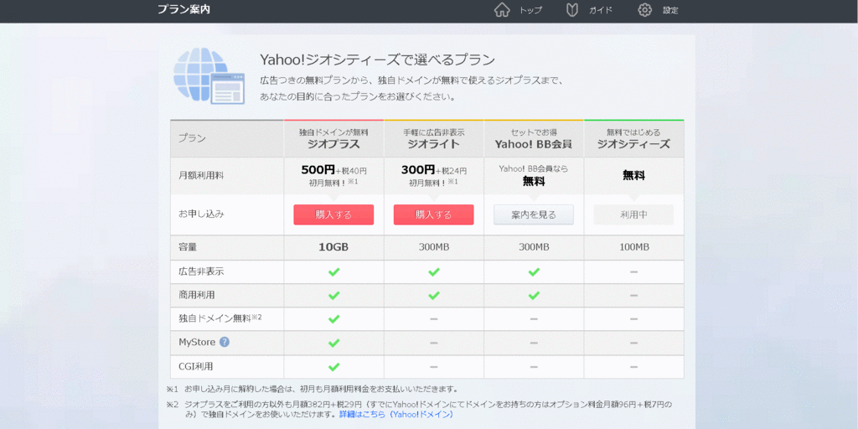Click the ジオプラス checkmark in 広告非表示 row

click(x=333, y=271)
